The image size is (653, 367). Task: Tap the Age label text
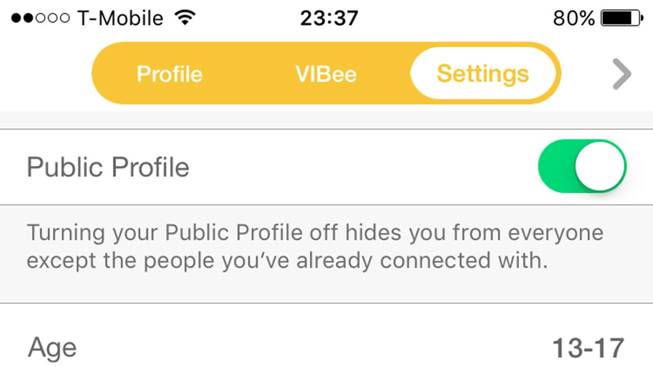point(52,348)
